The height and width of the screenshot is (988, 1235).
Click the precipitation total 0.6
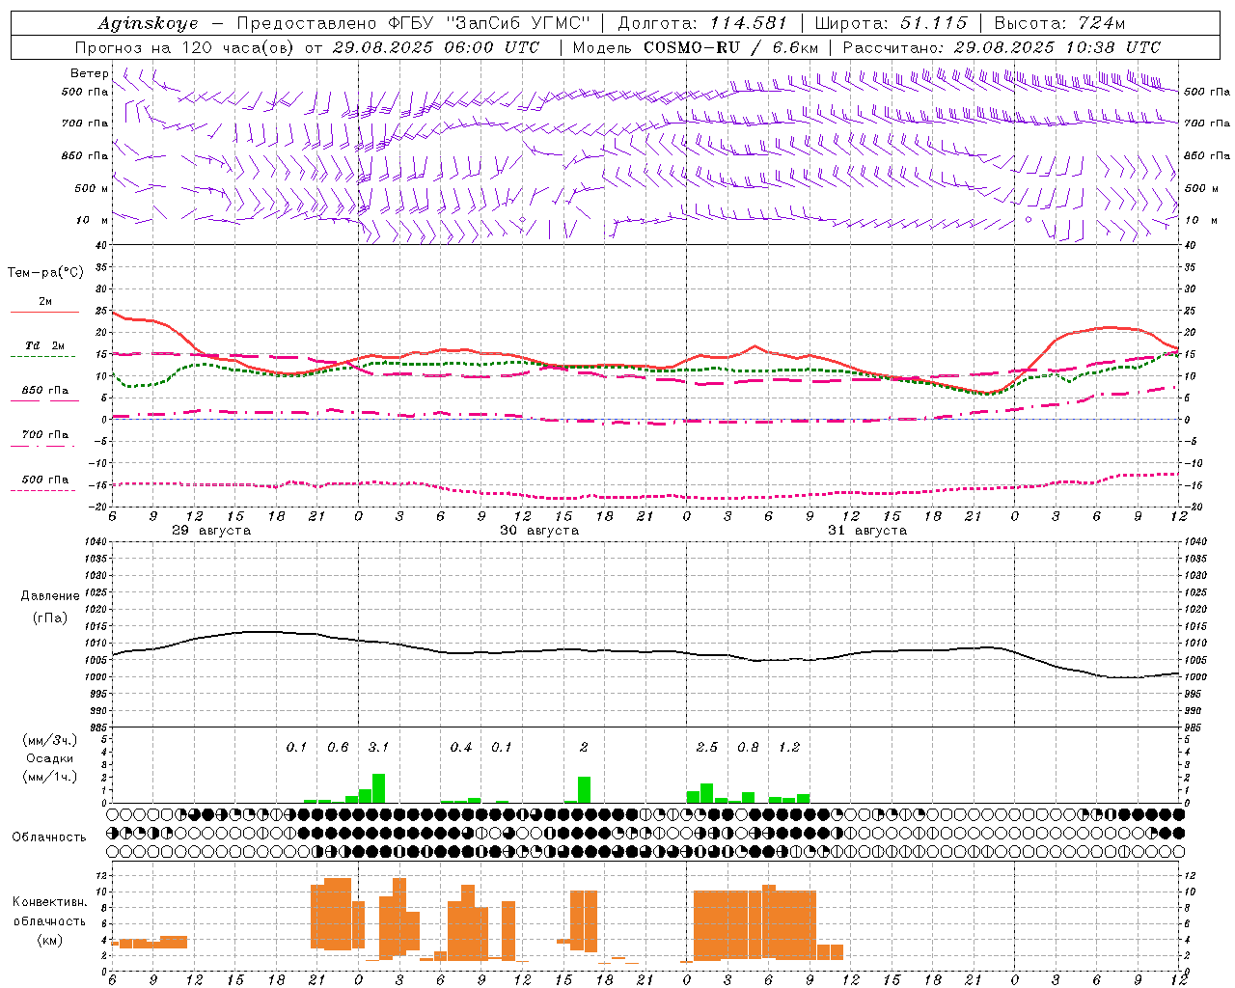point(338,748)
